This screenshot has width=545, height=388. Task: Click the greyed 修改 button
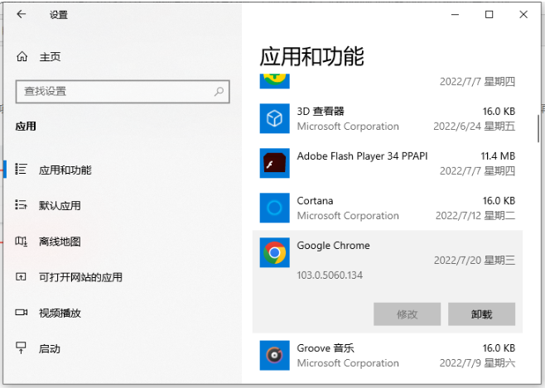[407, 314]
